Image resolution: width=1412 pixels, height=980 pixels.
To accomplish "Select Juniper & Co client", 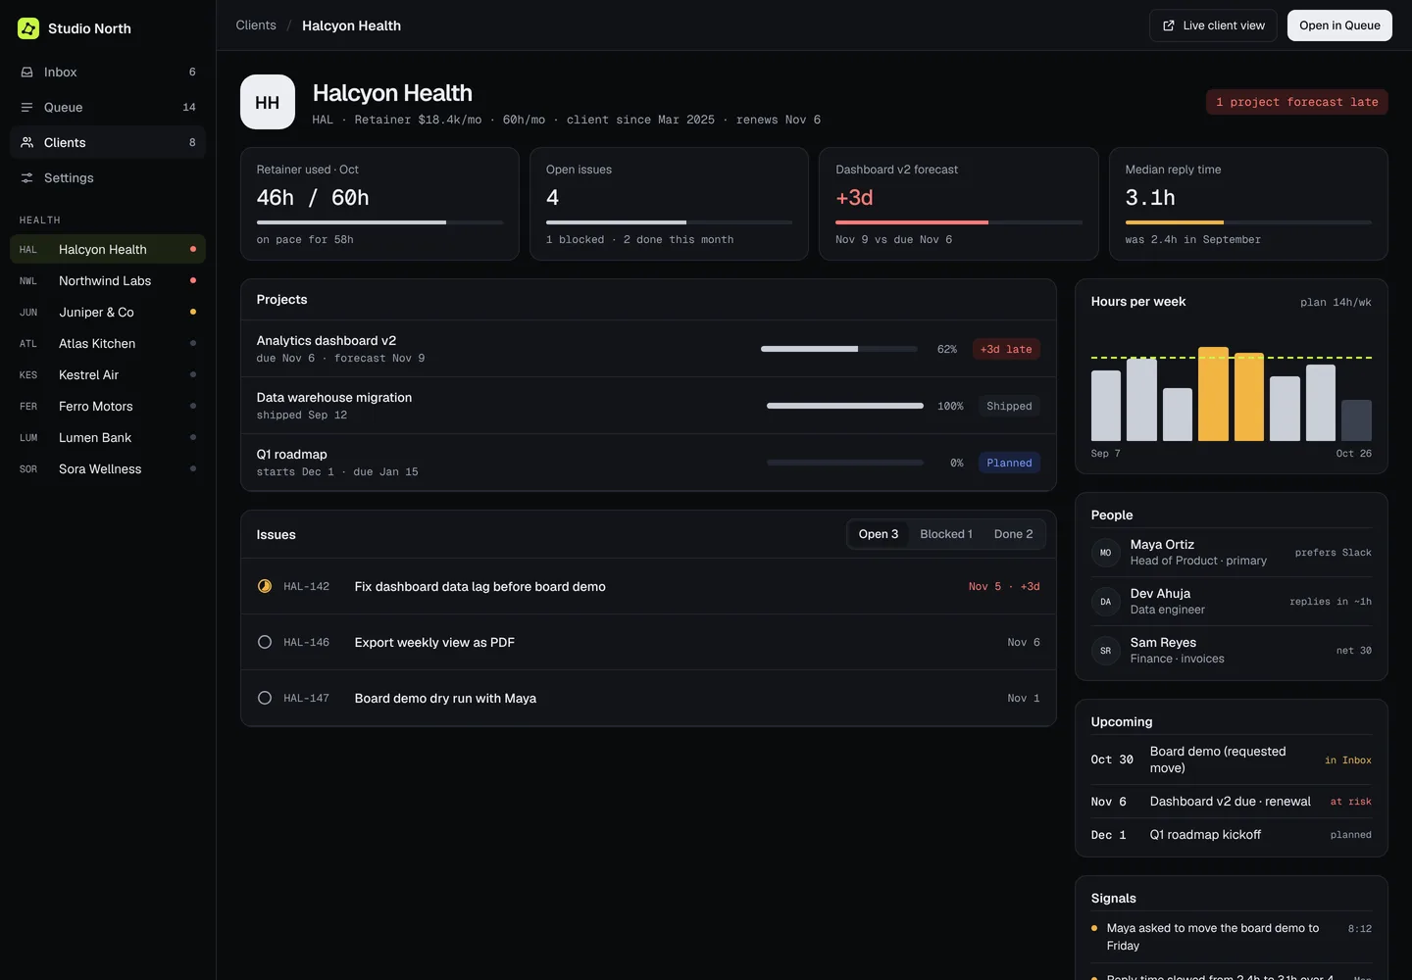I will point(108,313).
